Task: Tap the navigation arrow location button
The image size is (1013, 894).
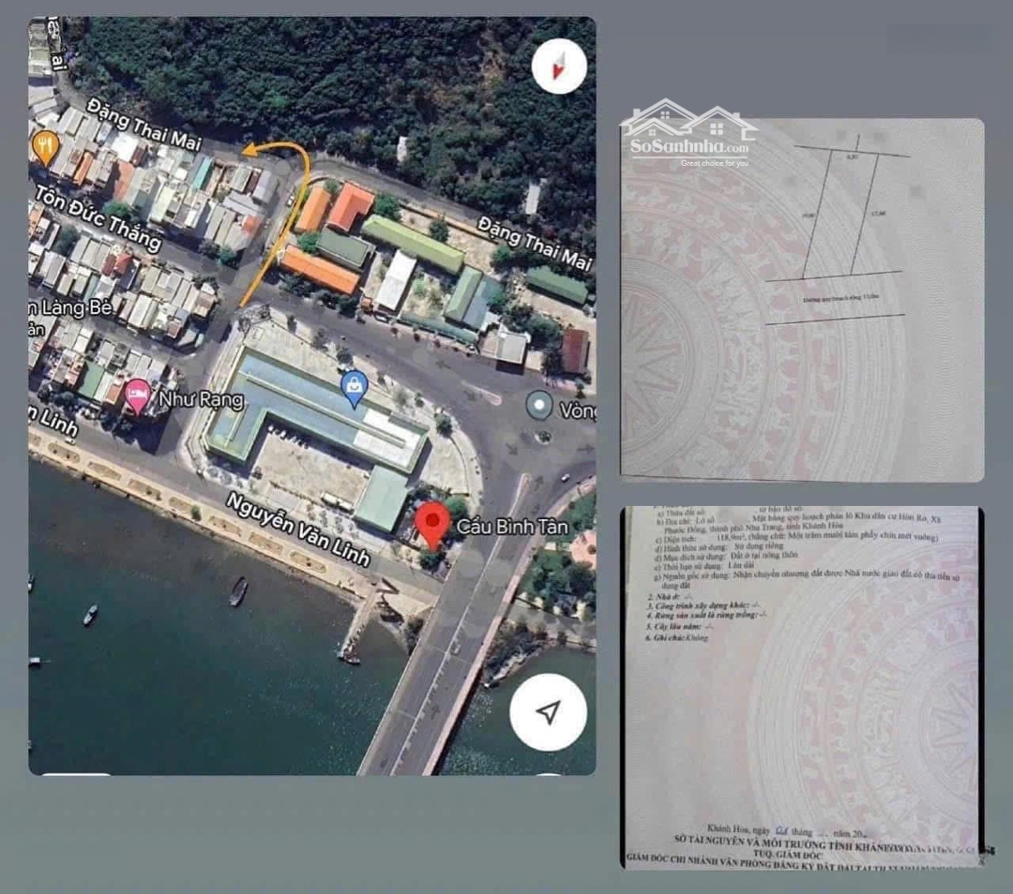Action: (549, 712)
